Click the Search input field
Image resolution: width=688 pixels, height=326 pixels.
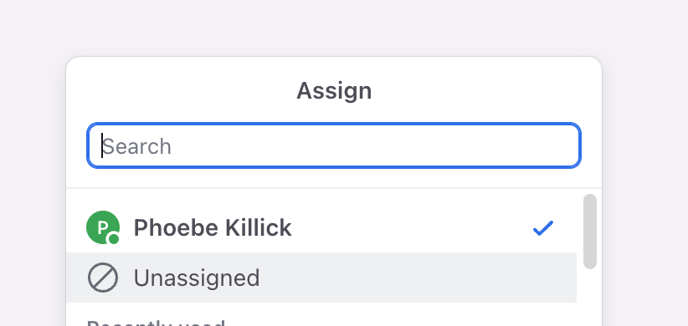coord(334,145)
